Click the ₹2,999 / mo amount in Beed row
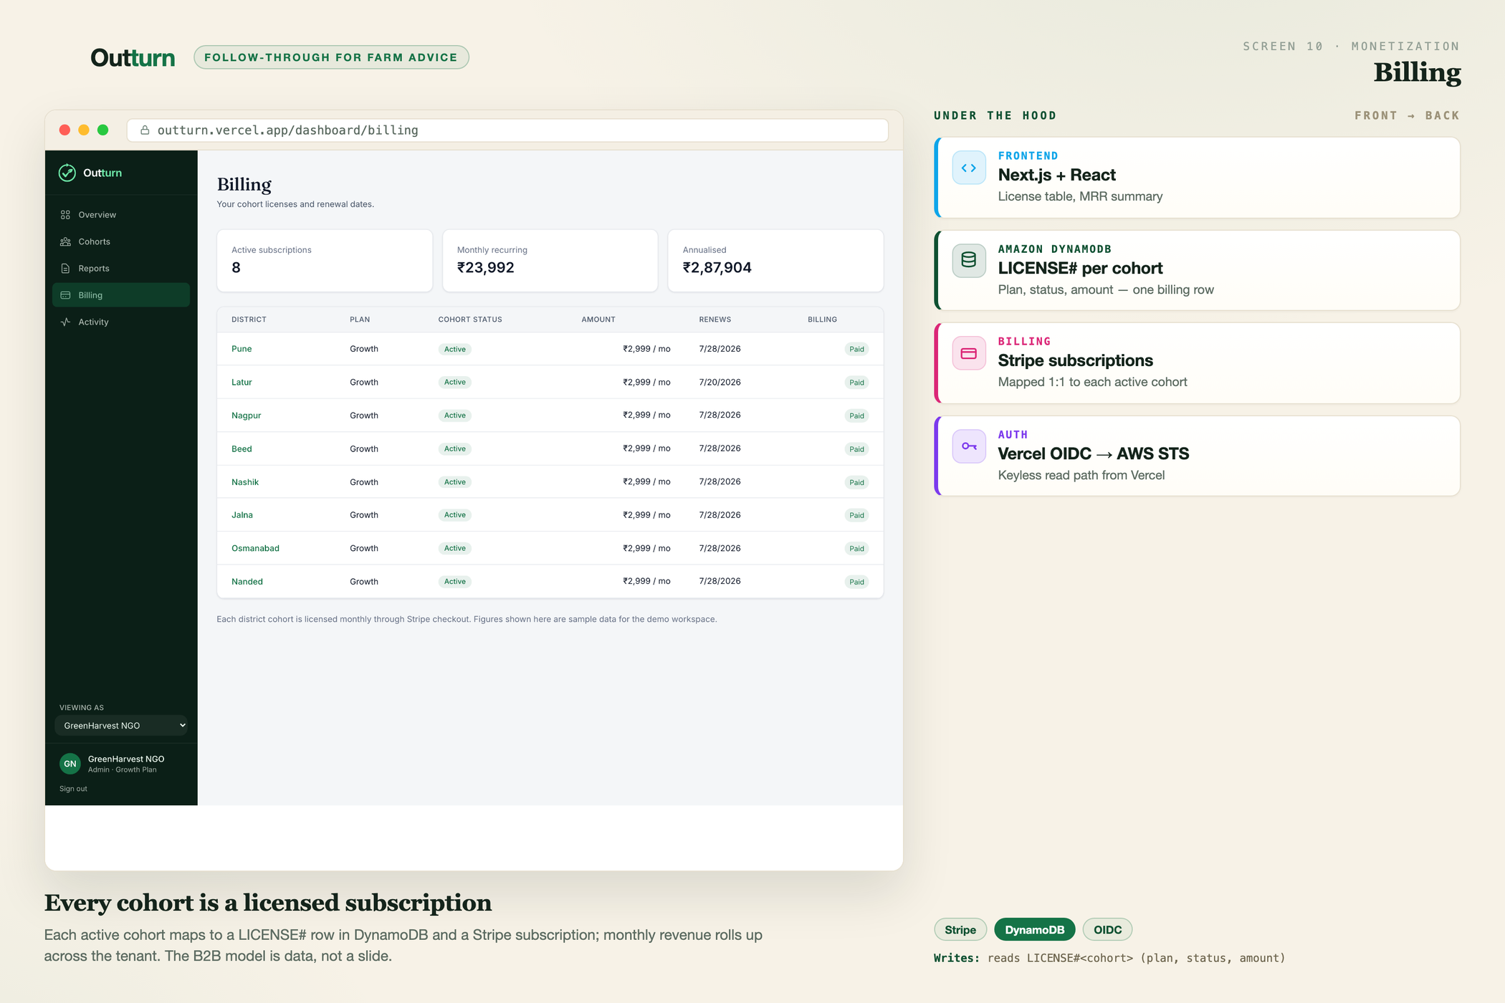 click(x=646, y=448)
